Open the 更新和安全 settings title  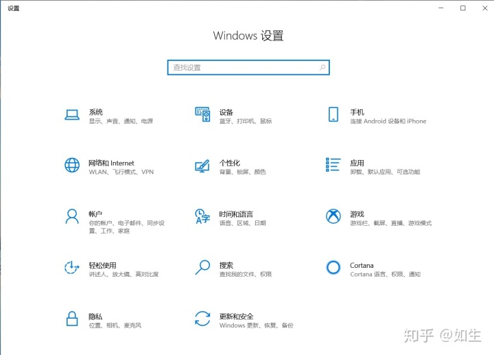pos(236,317)
